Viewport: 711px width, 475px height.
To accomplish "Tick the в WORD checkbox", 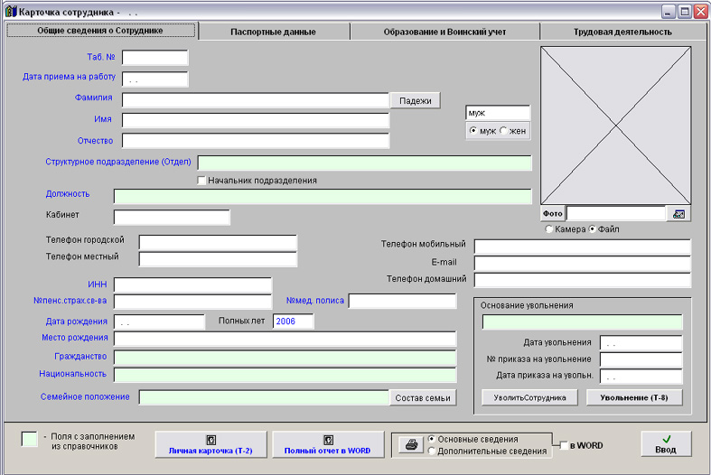I will point(565,445).
